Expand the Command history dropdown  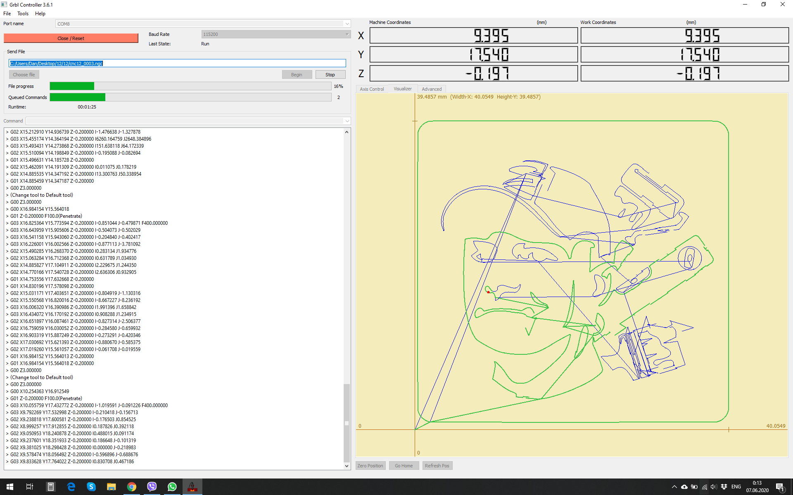pos(347,121)
